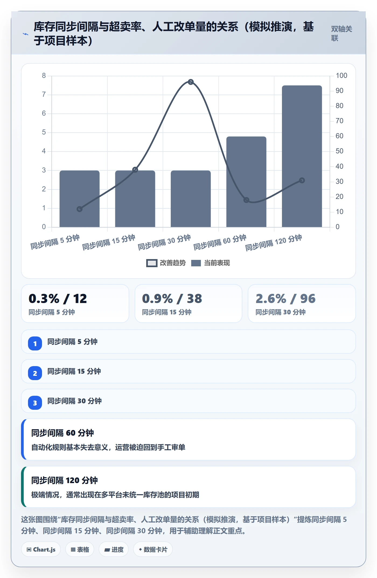Click the 当前表现 legend label
The image size is (377, 578).
pos(217,263)
